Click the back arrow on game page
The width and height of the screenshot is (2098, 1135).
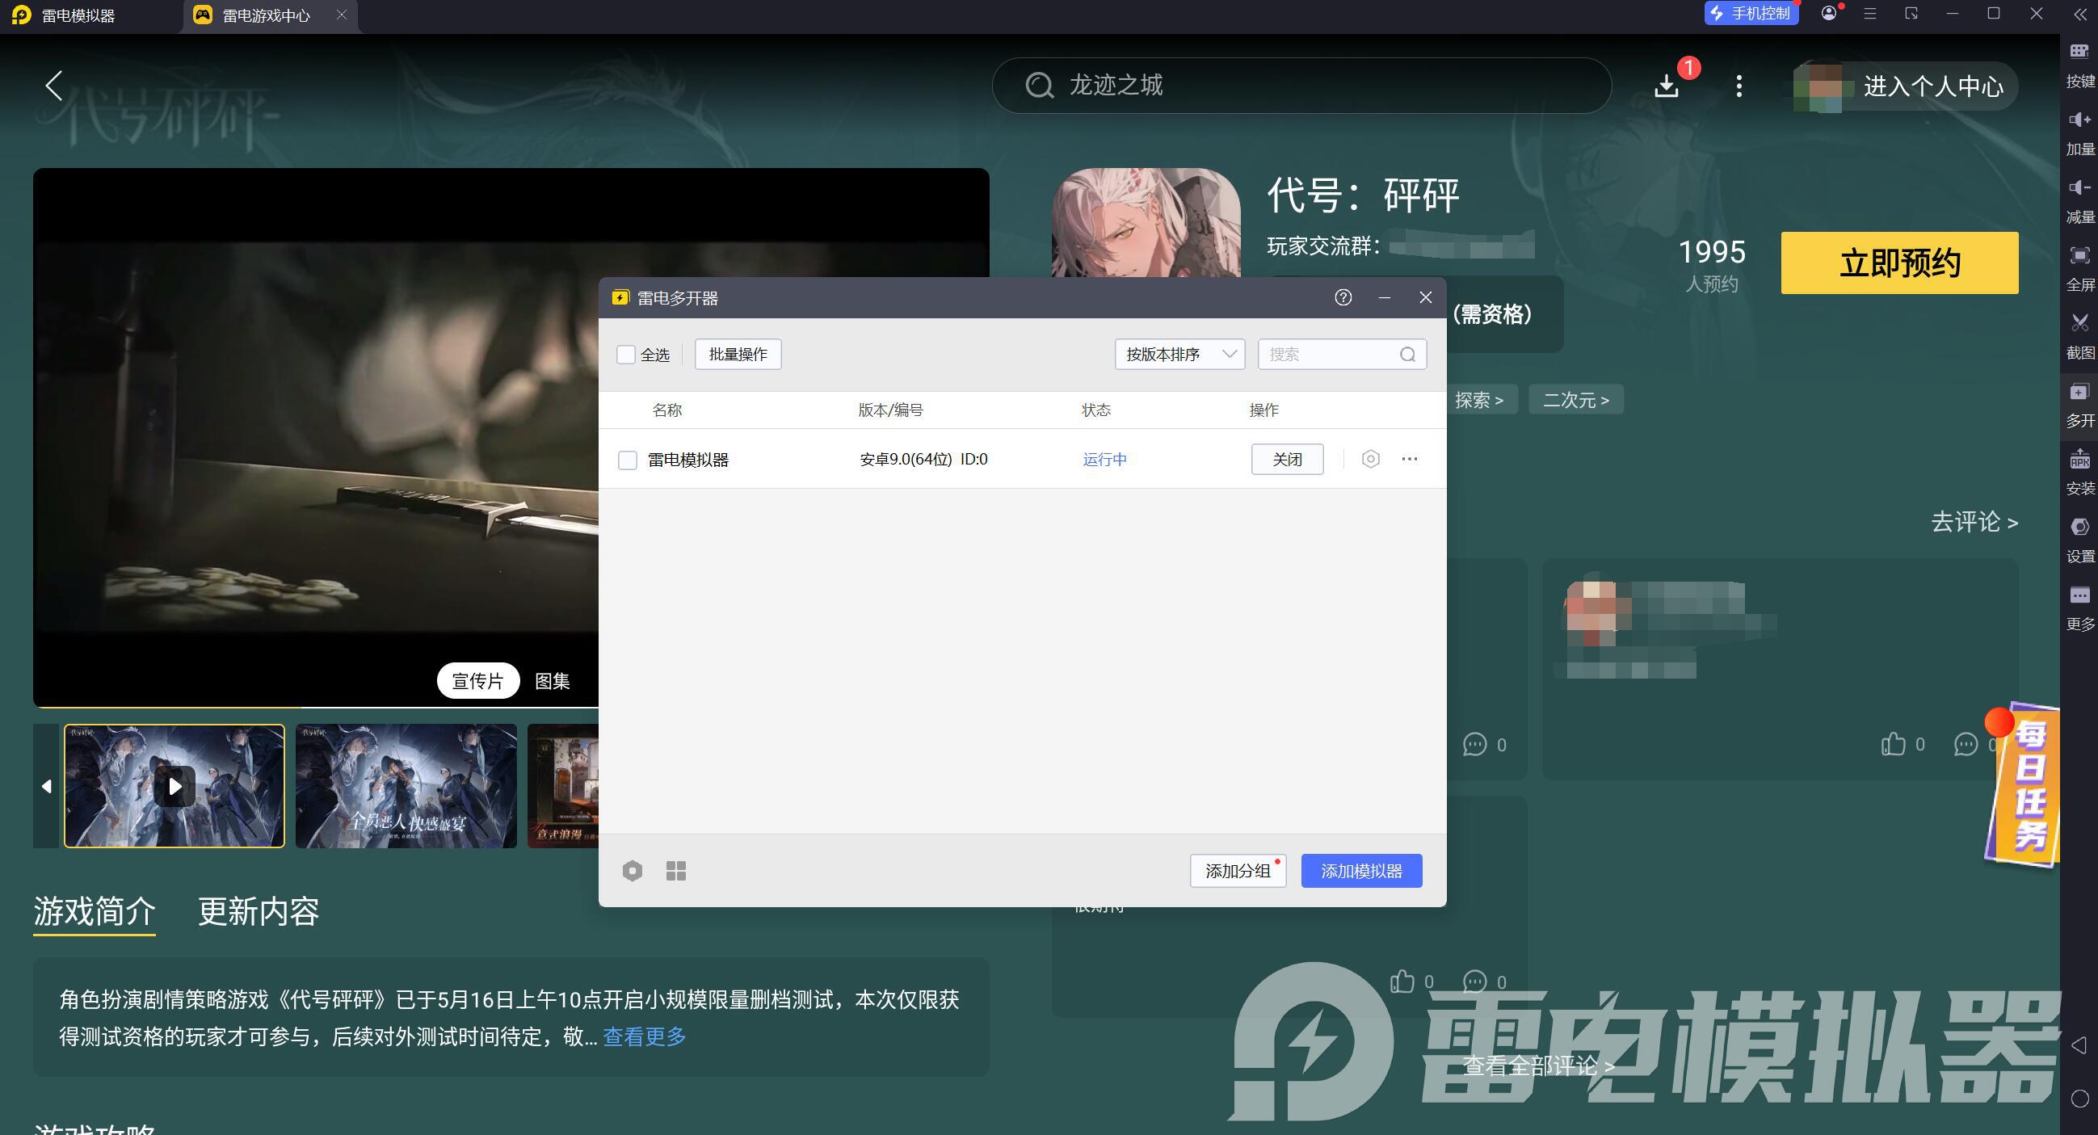point(54,86)
